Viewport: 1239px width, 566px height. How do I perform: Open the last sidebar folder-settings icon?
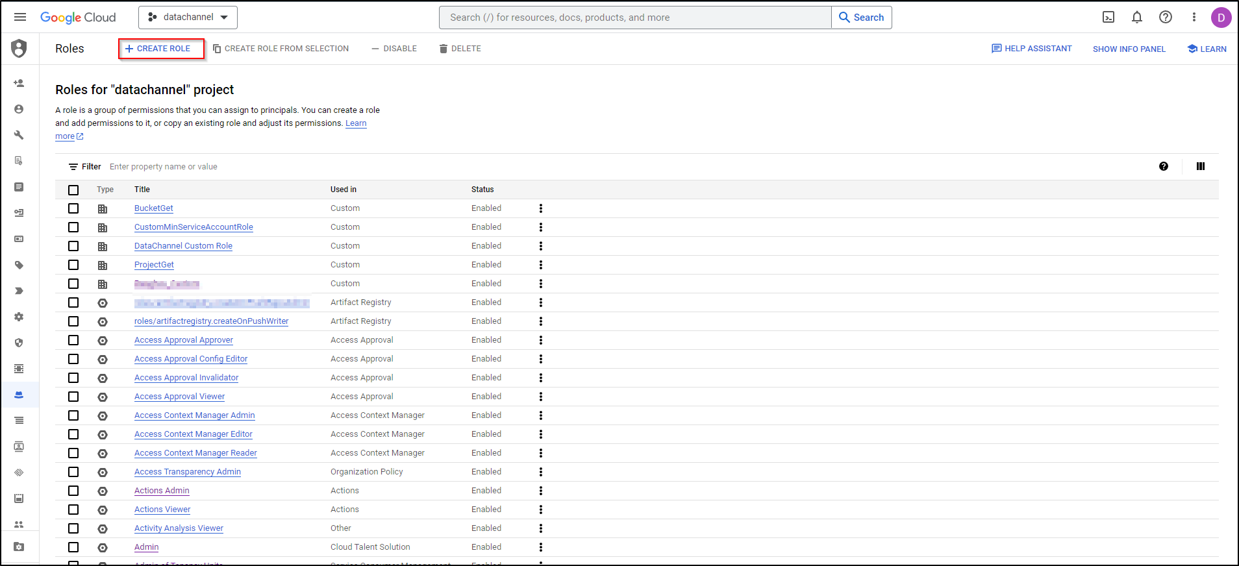[19, 547]
